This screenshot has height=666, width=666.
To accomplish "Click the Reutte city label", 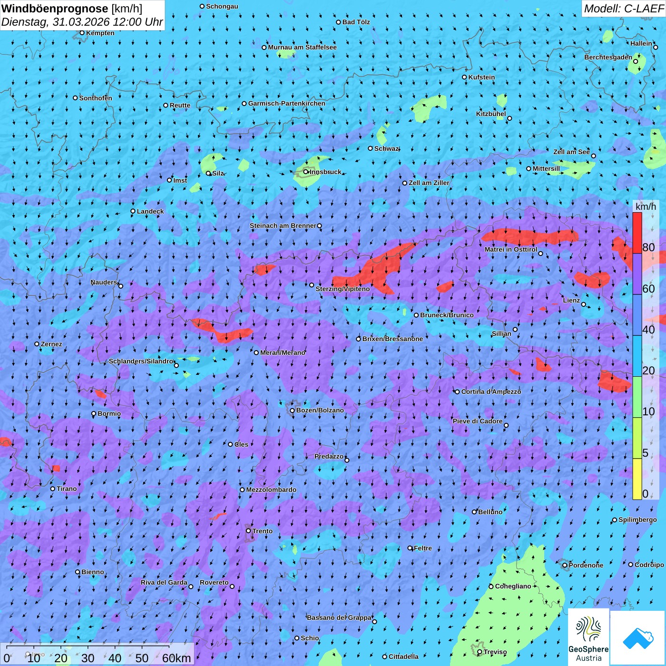I will [180, 105].
